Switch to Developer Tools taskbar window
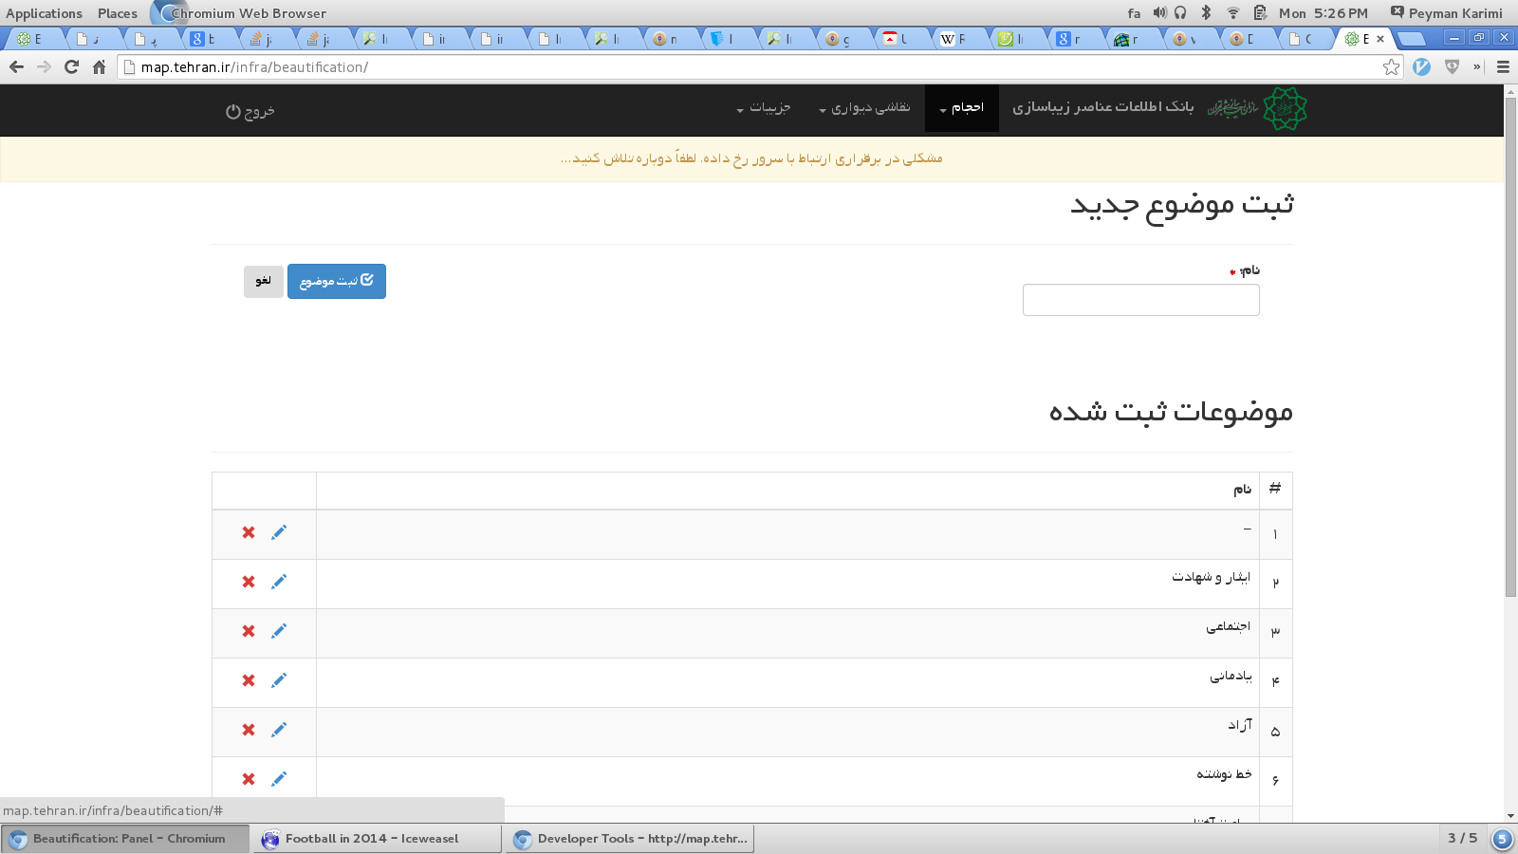 pos(630,839)
